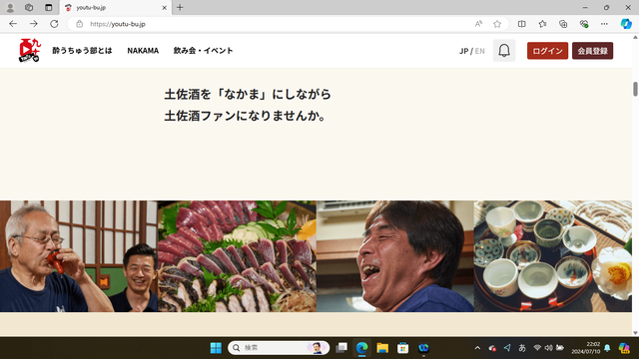Switch the site language to EN
This screenshot has width=639, height=359.
coord(479,51)
